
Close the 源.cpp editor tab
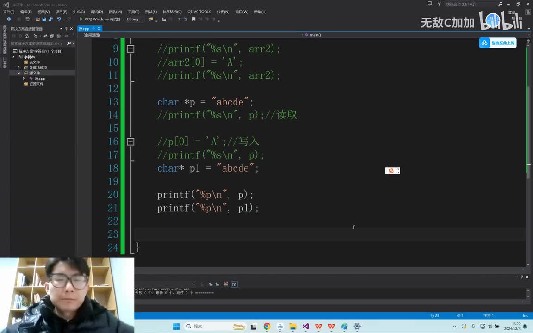click(x=99, y=29)
